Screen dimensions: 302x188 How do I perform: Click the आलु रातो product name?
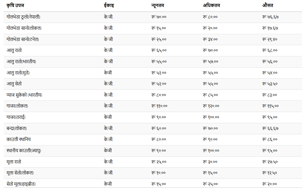14,50
